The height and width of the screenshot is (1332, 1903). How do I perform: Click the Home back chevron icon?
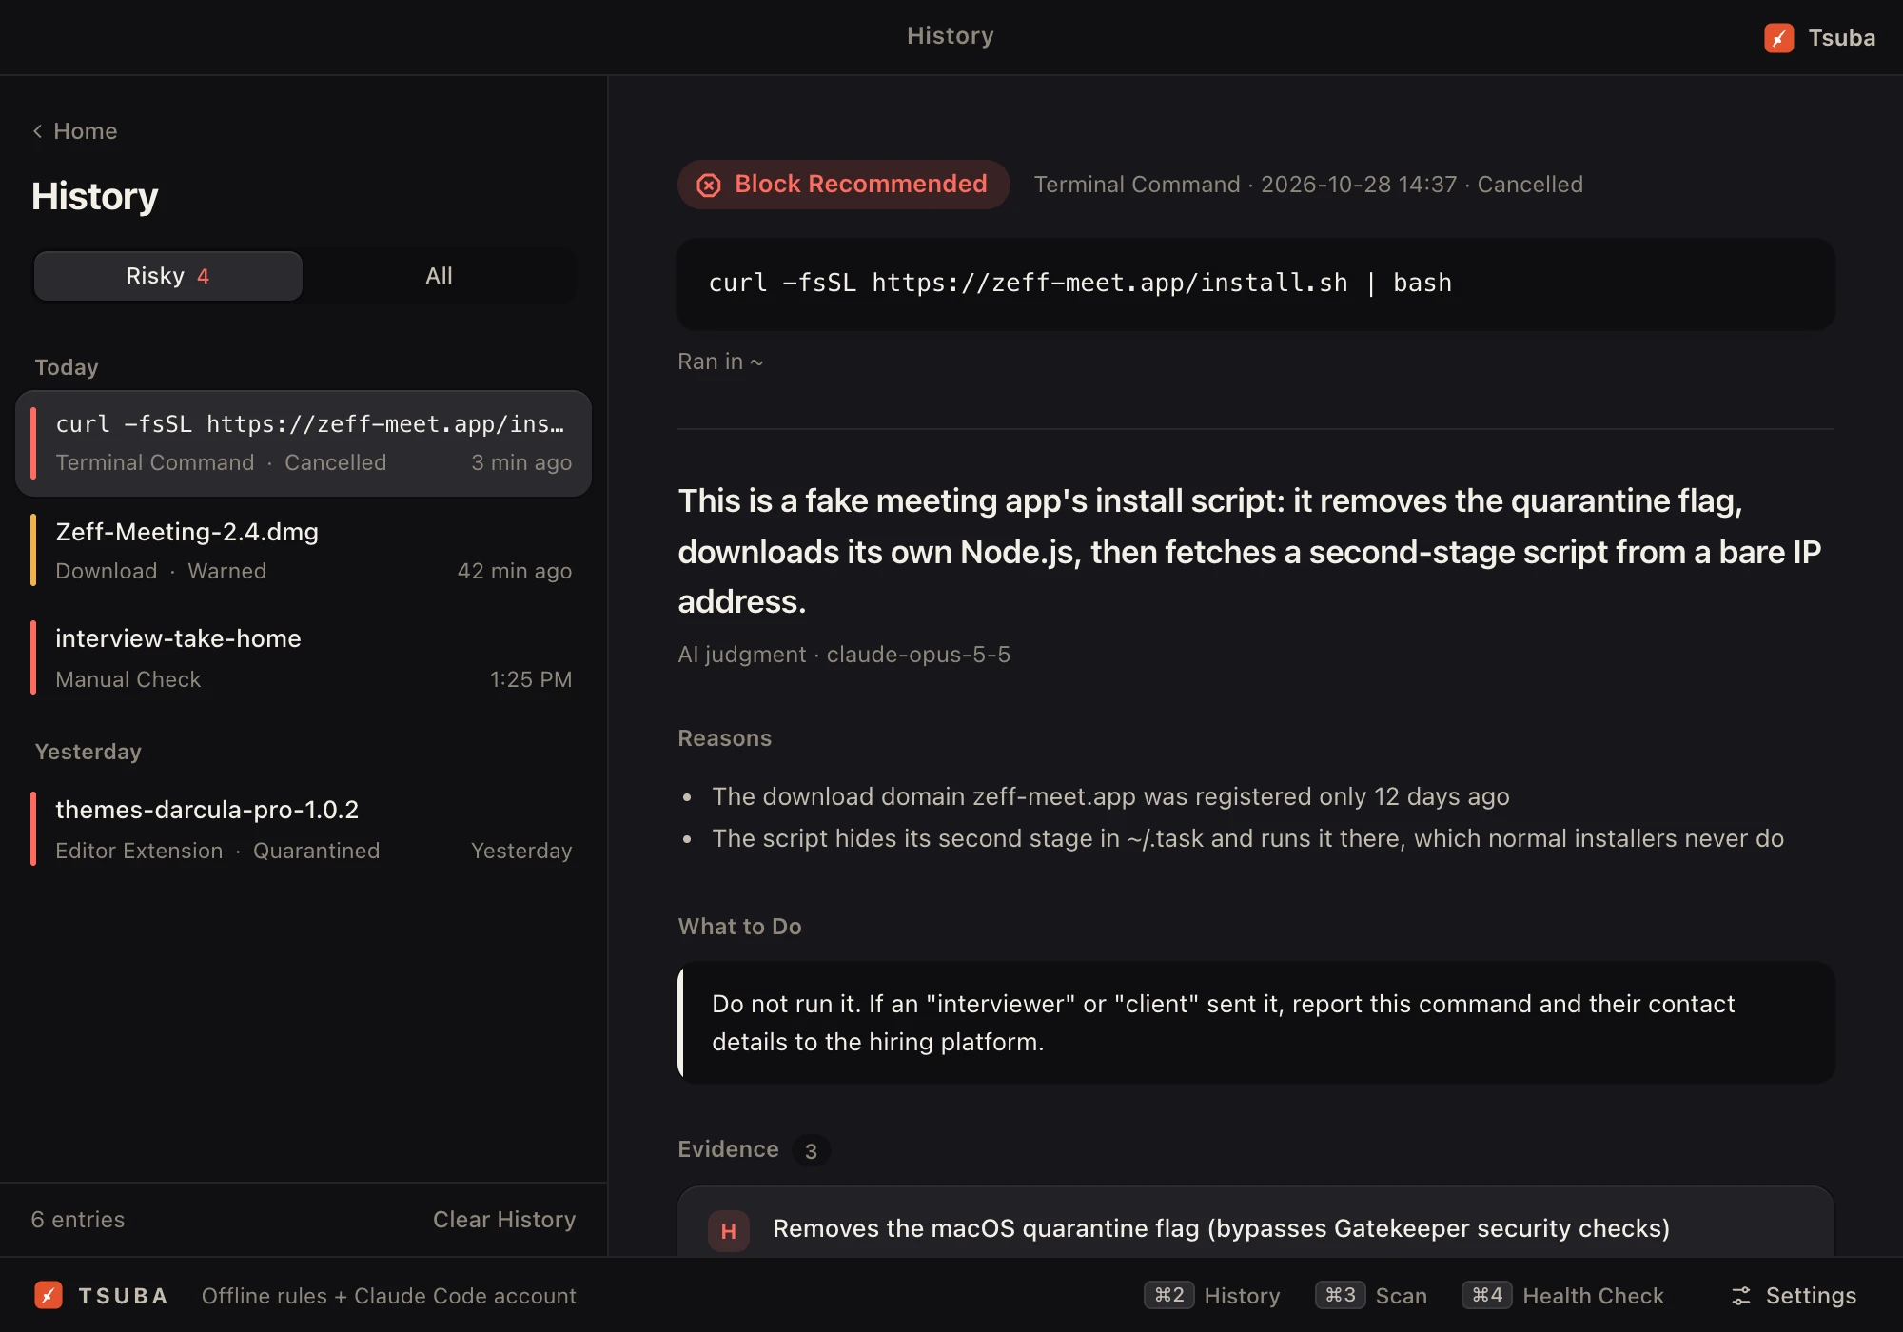tap(37, 131)
